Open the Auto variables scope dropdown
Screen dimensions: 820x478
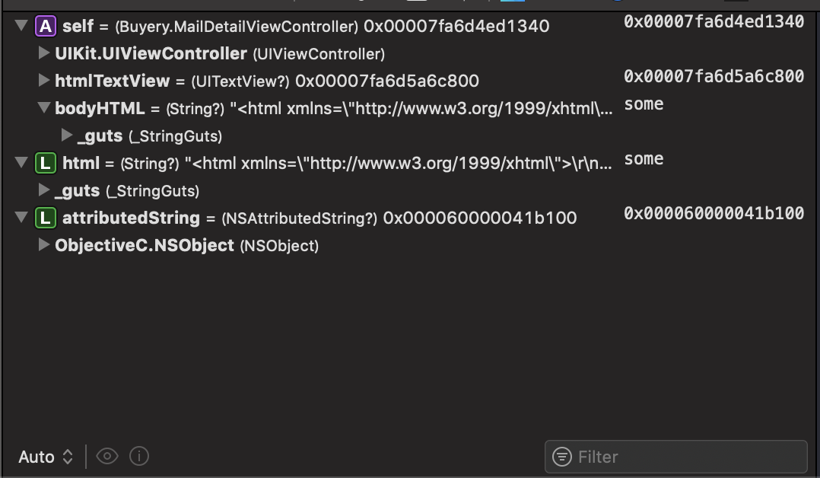pyautogui.click(x=46, y=457)
